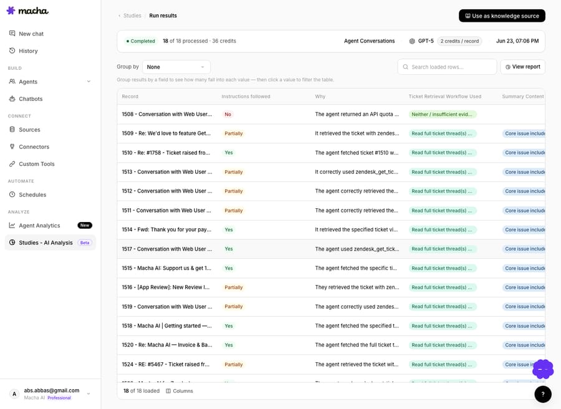561x409 pixels.
Task: Expand the Agents submenu chevron
Action: [89, 82]
